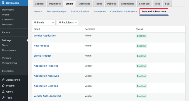
Task: Click Enabled status for Application Declined
Action: pos(141,86)
